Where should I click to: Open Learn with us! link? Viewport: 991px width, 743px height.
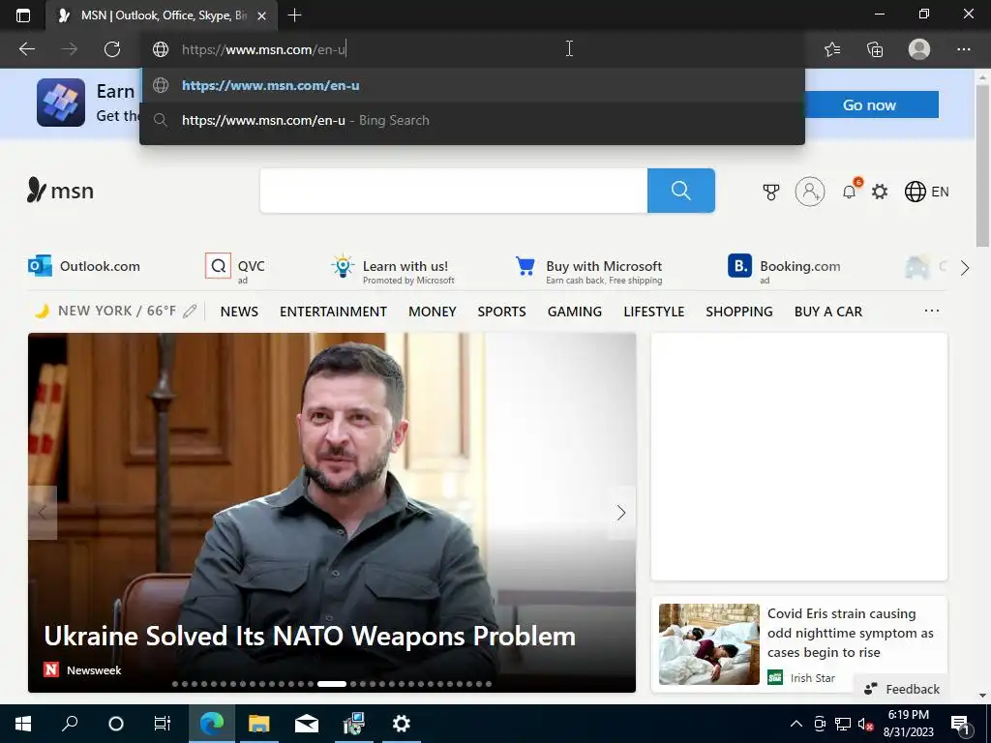392,269
